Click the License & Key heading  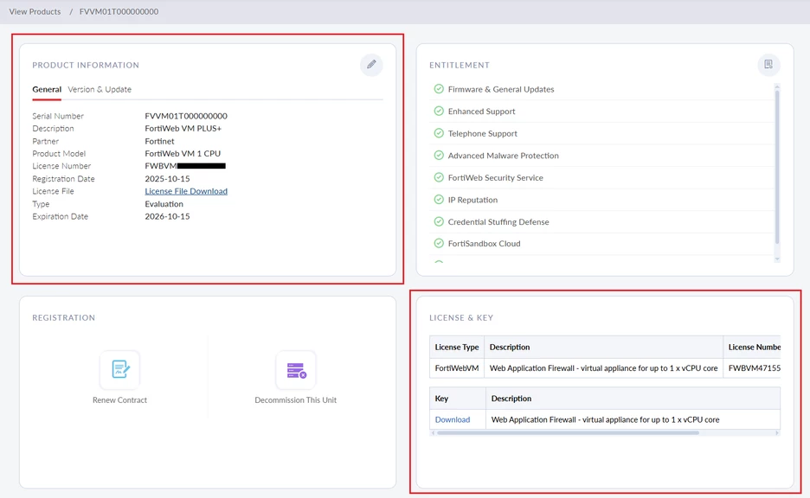point(461,318)
